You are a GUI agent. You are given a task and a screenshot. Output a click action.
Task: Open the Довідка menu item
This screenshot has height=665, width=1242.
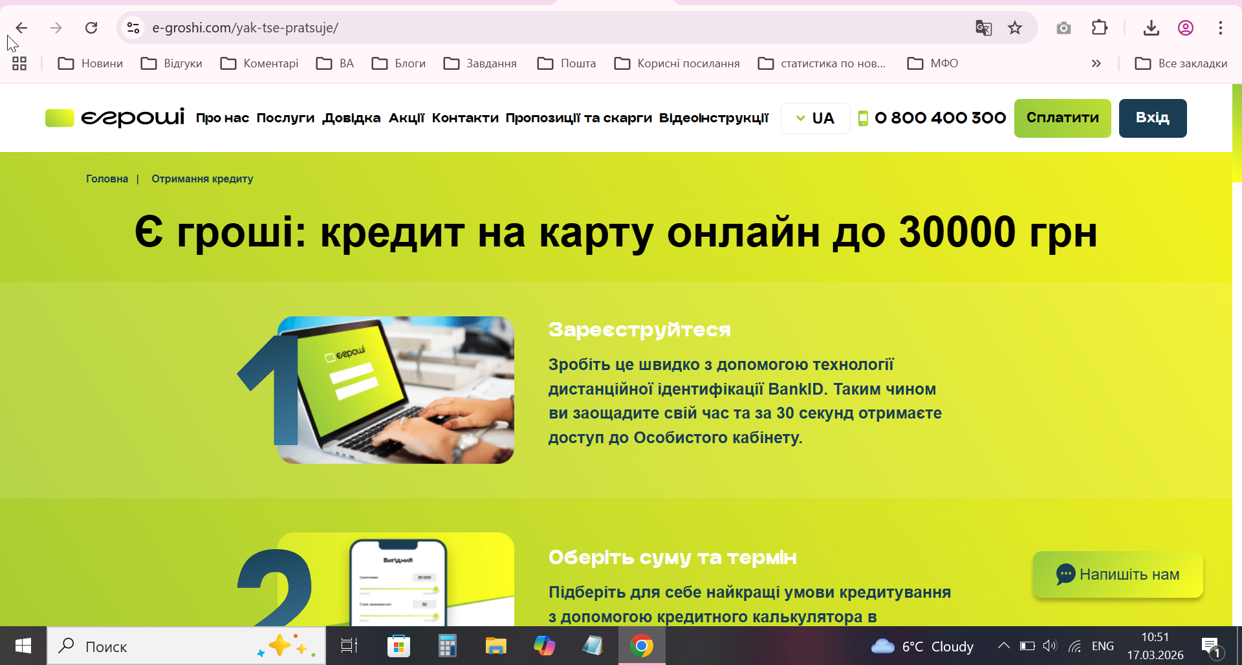click(351, 118)
